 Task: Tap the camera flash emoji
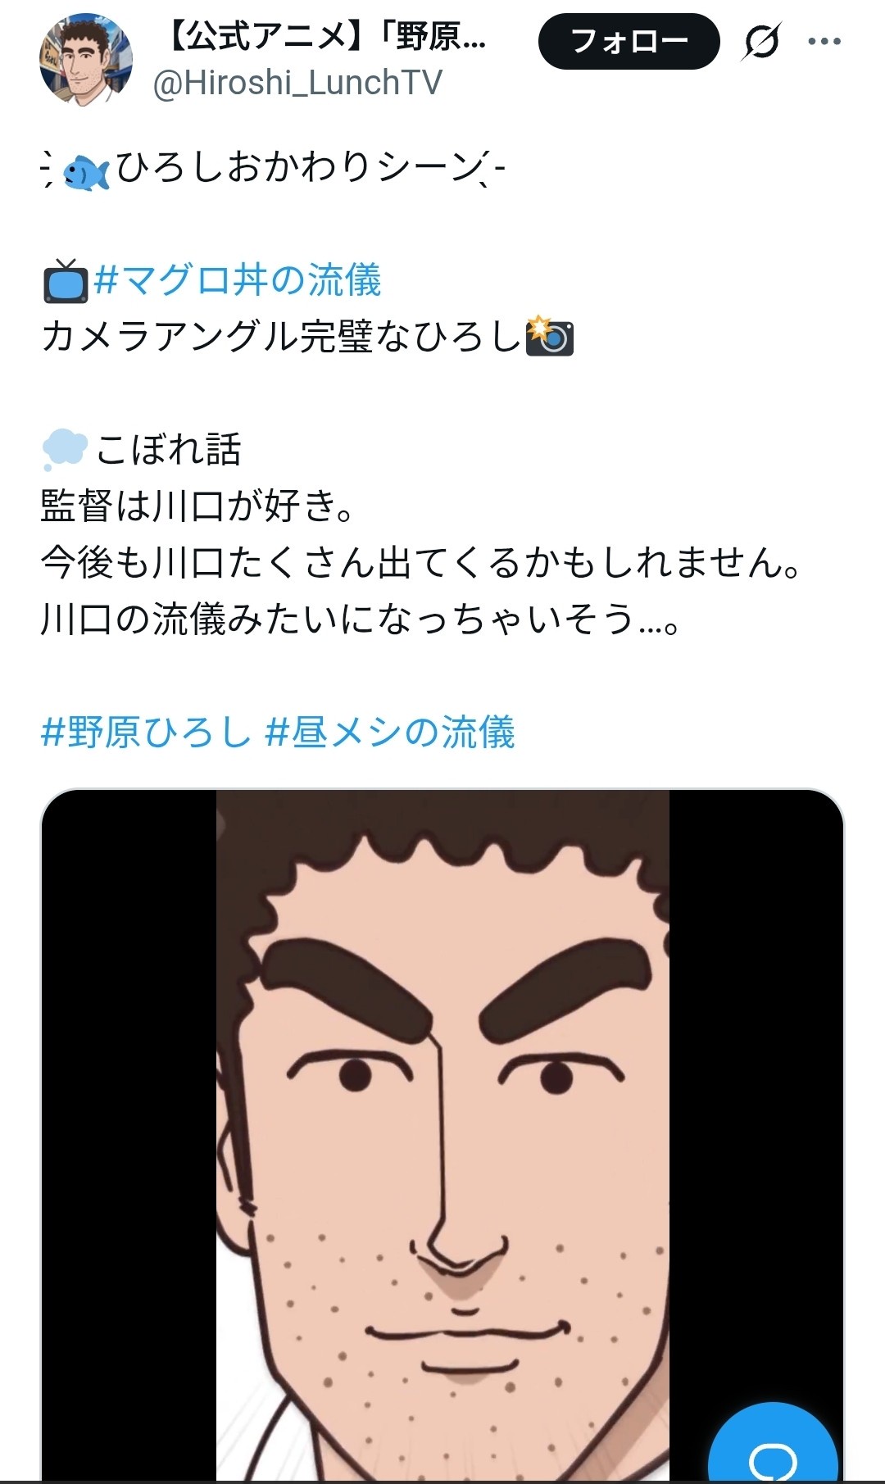549,335
